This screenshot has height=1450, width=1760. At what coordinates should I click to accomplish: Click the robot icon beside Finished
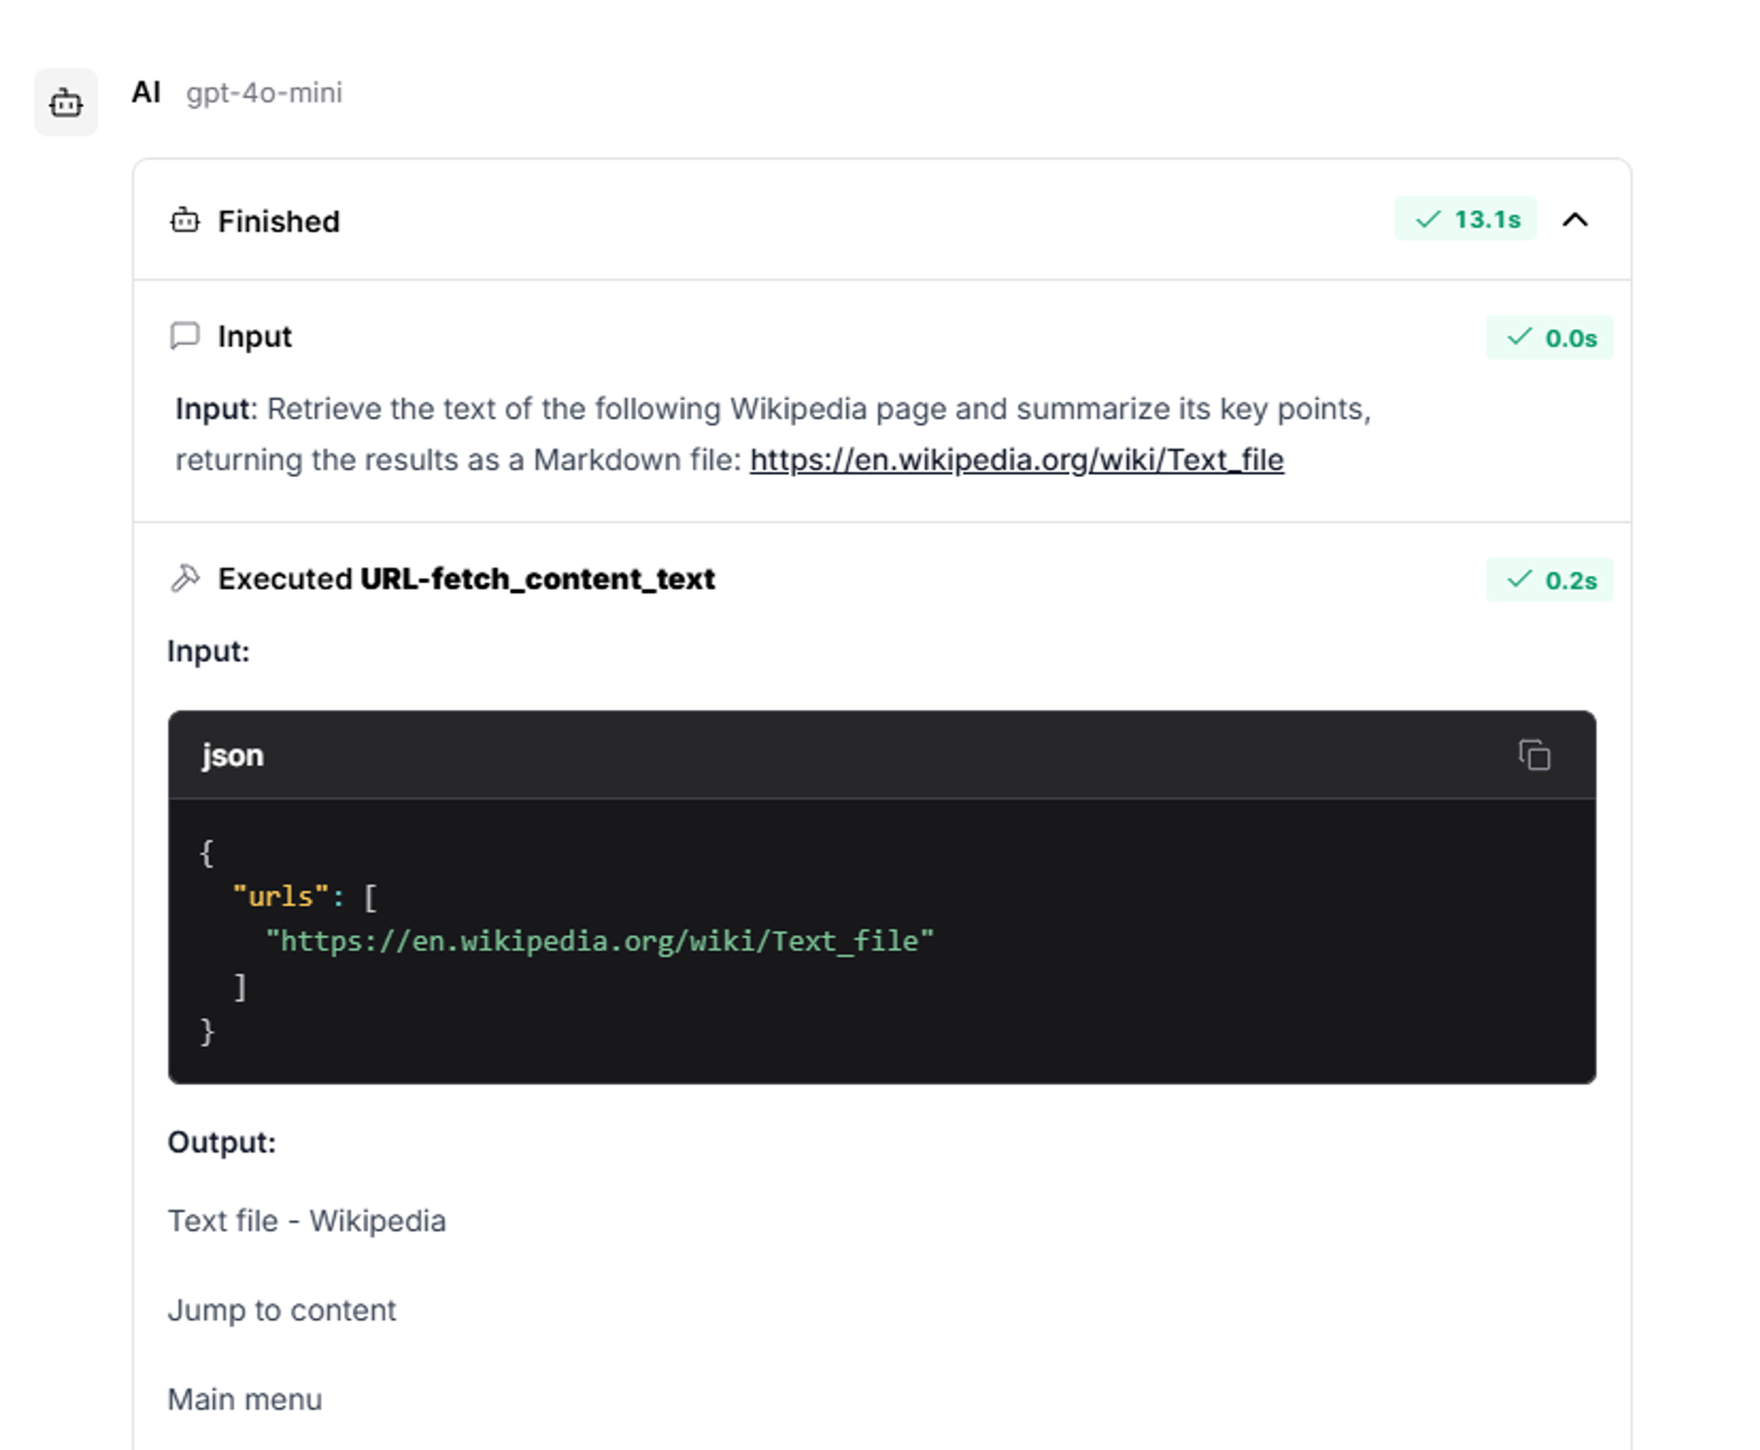tap(186, 221)
